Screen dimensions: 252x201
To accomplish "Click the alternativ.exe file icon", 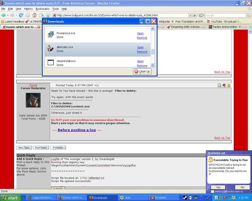I will pos(51,49).
